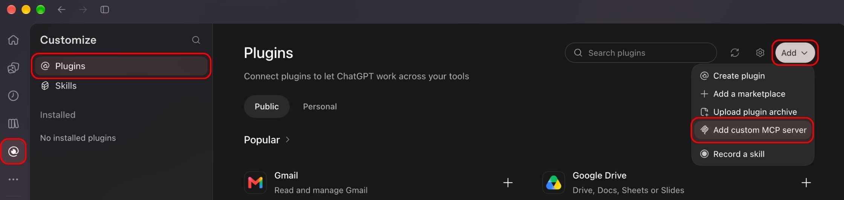844x200 pixels.
Task: Open plugin settings gear icon
Action: pyautogui.click(x=760, y=53)
